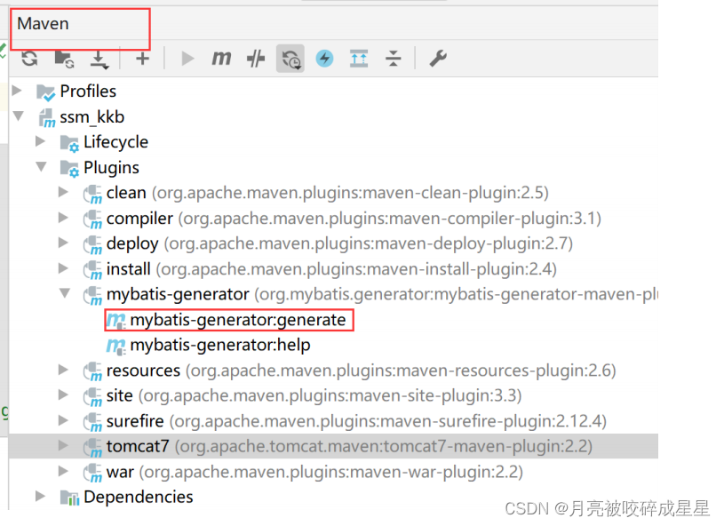Image resolution: width=724 pixels, height=526 pixels.
Task: Expand the Lifecycle node arrow
Action: click(x=41, y=141)
